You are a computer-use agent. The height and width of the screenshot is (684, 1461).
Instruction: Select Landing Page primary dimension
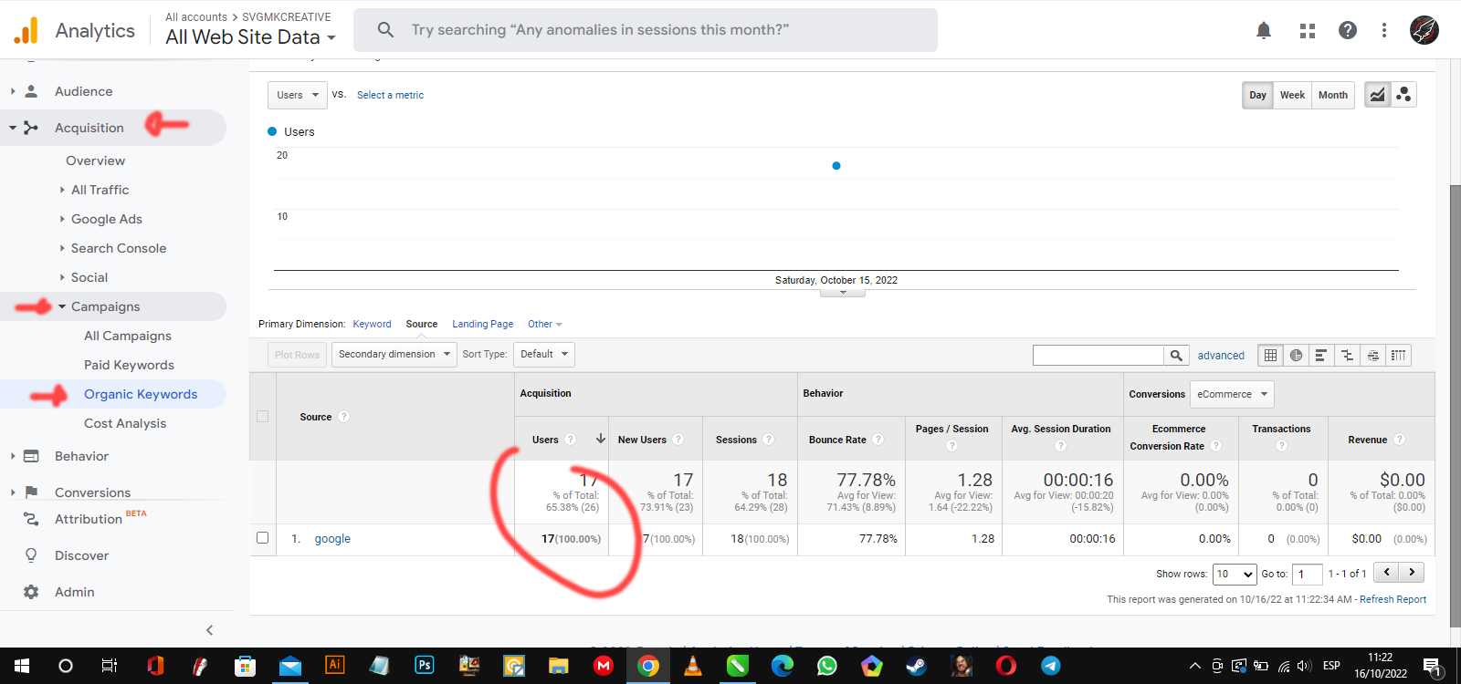coord(482,324)
